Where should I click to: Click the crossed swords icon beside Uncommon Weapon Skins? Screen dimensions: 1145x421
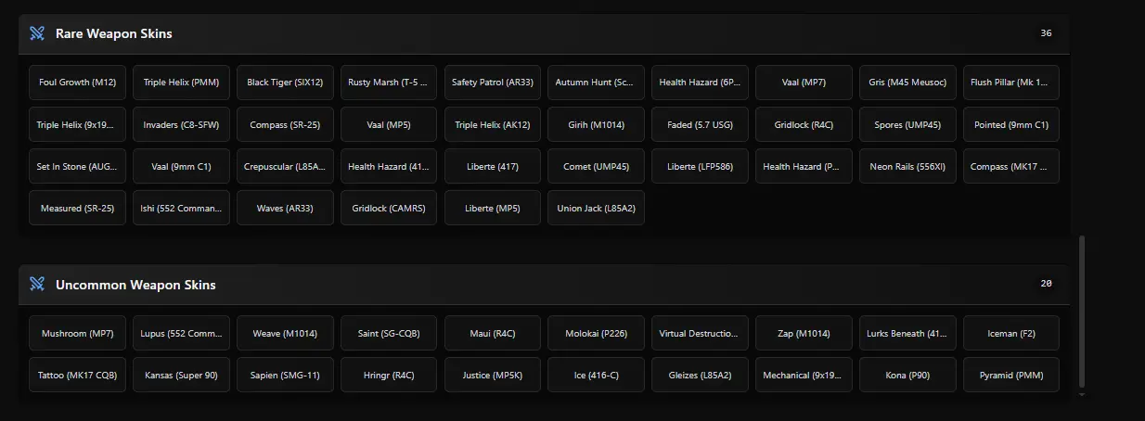click(37, 285)
